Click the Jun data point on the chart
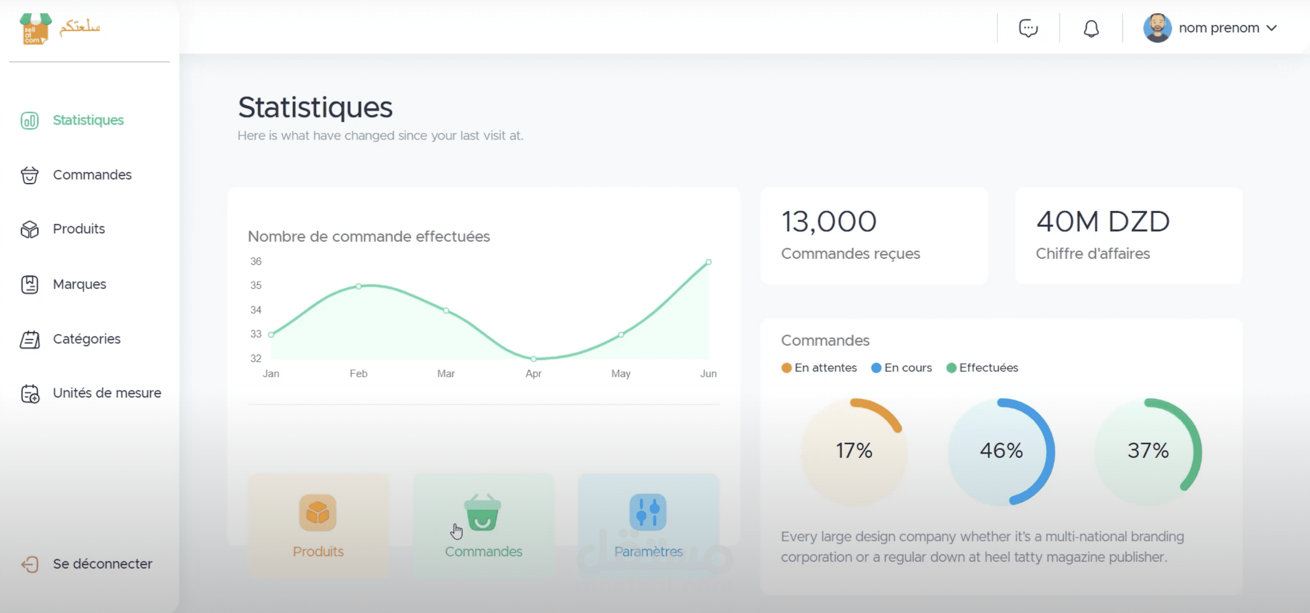Screen dimensions: 1310x613 click(709, 262)
